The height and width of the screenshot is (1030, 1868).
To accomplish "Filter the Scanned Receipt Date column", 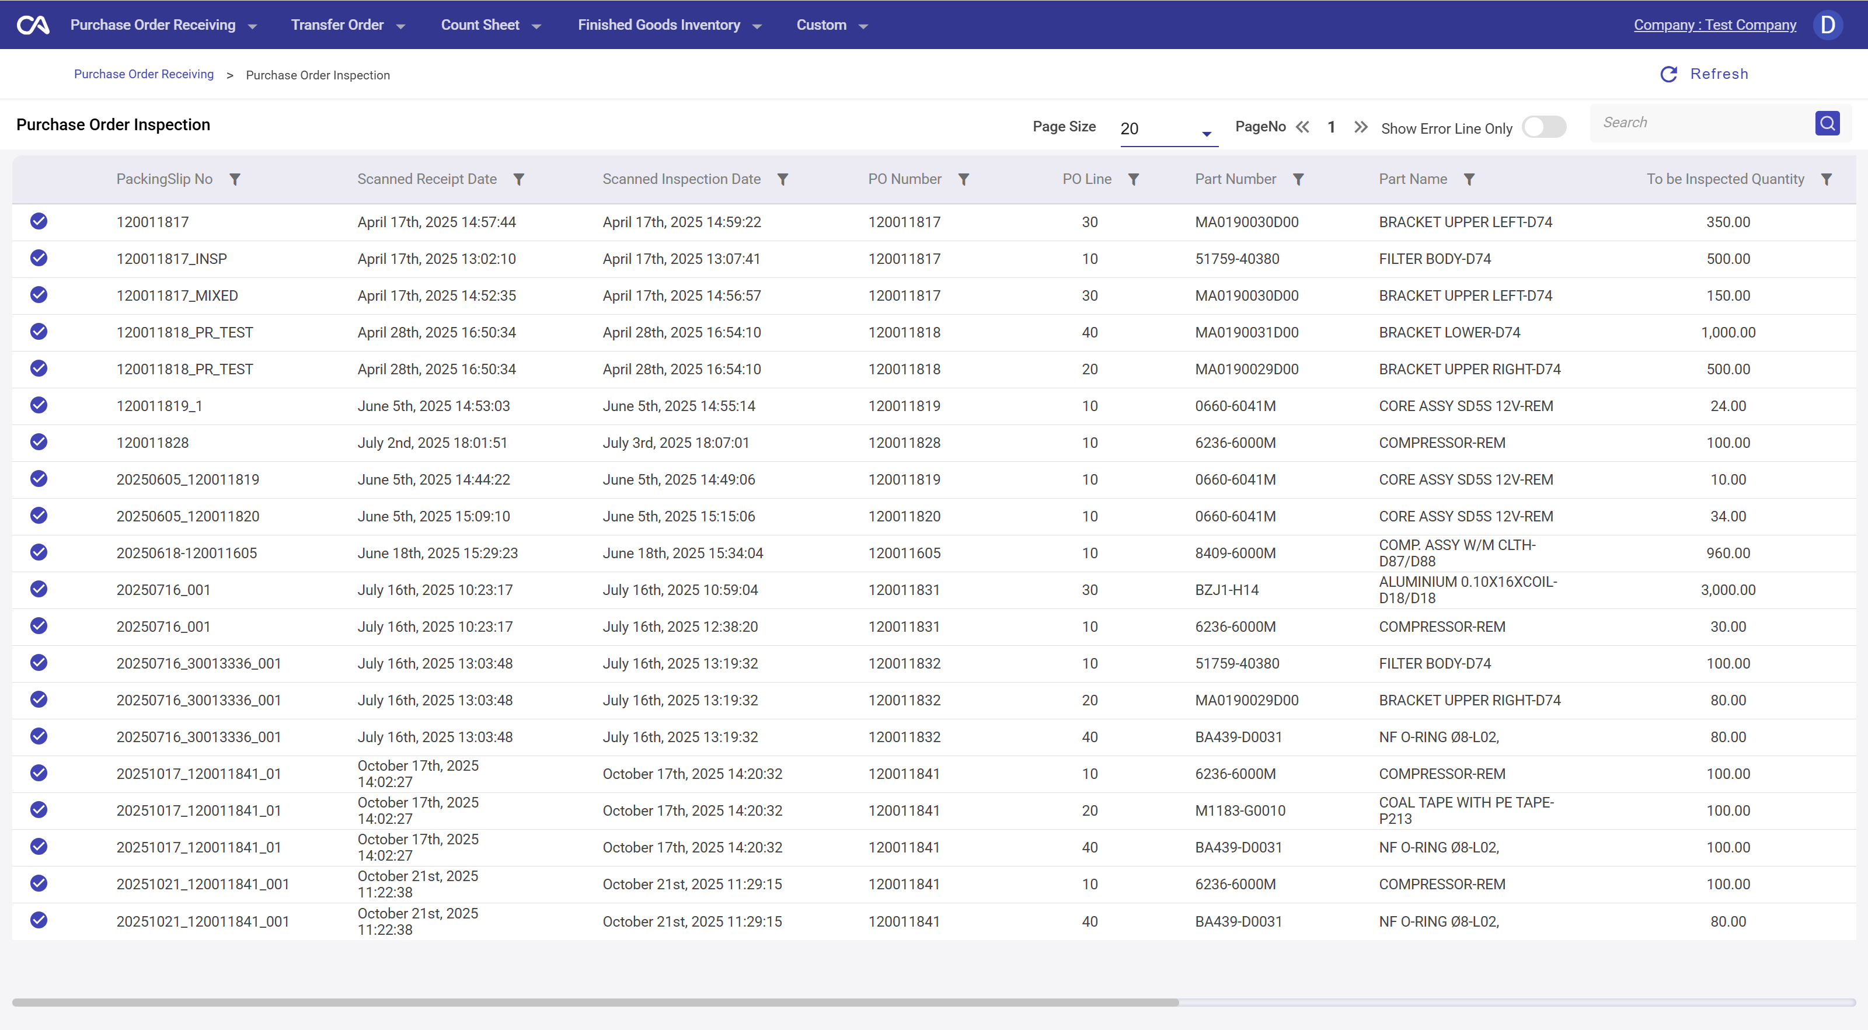I will (518, 179).
